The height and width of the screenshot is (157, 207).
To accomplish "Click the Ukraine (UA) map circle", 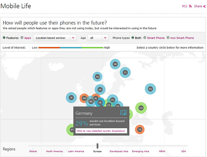I will (x=141, y=108).
